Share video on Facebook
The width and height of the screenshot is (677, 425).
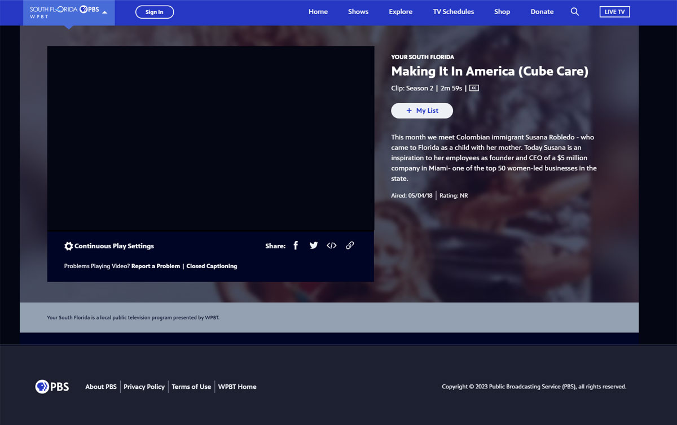[x=296, y=246]
